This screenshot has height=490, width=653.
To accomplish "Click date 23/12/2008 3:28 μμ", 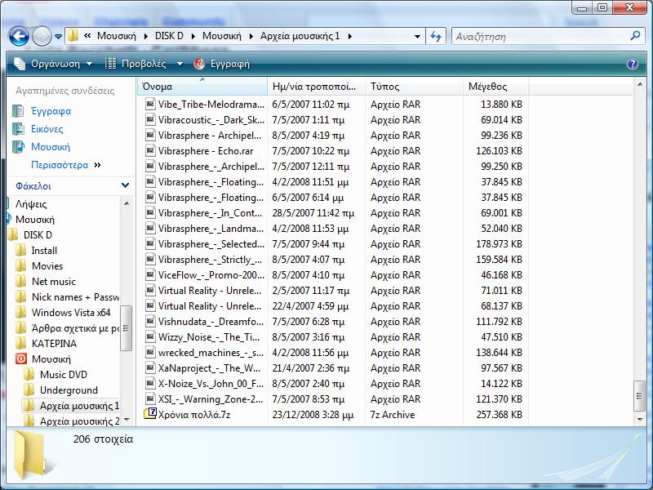I will coord(313,415).
